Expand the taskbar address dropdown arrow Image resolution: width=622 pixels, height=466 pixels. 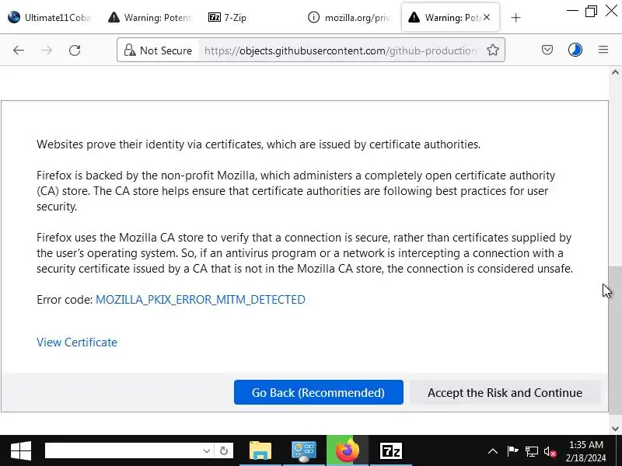click(206, 450)
